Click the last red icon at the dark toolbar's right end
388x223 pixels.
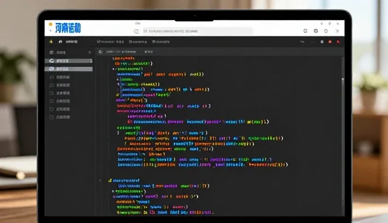click(x=338, y=42)
